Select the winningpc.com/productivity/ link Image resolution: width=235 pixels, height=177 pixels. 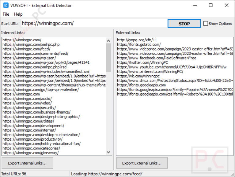pos(32,139)
